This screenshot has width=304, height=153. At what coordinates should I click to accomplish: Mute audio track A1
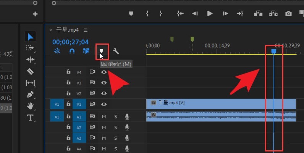click(x=104, y=117)
